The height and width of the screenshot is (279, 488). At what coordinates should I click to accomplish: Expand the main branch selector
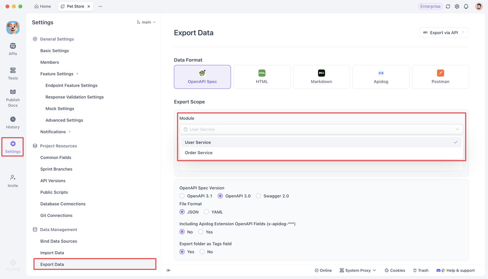pos(146,22)
